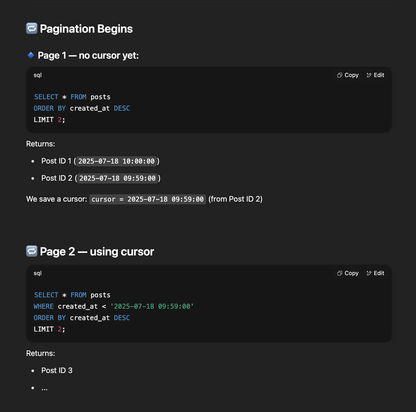Click the sql language label of first block
The width and height of the screenshot is (416, 412).
coord(37,75)
